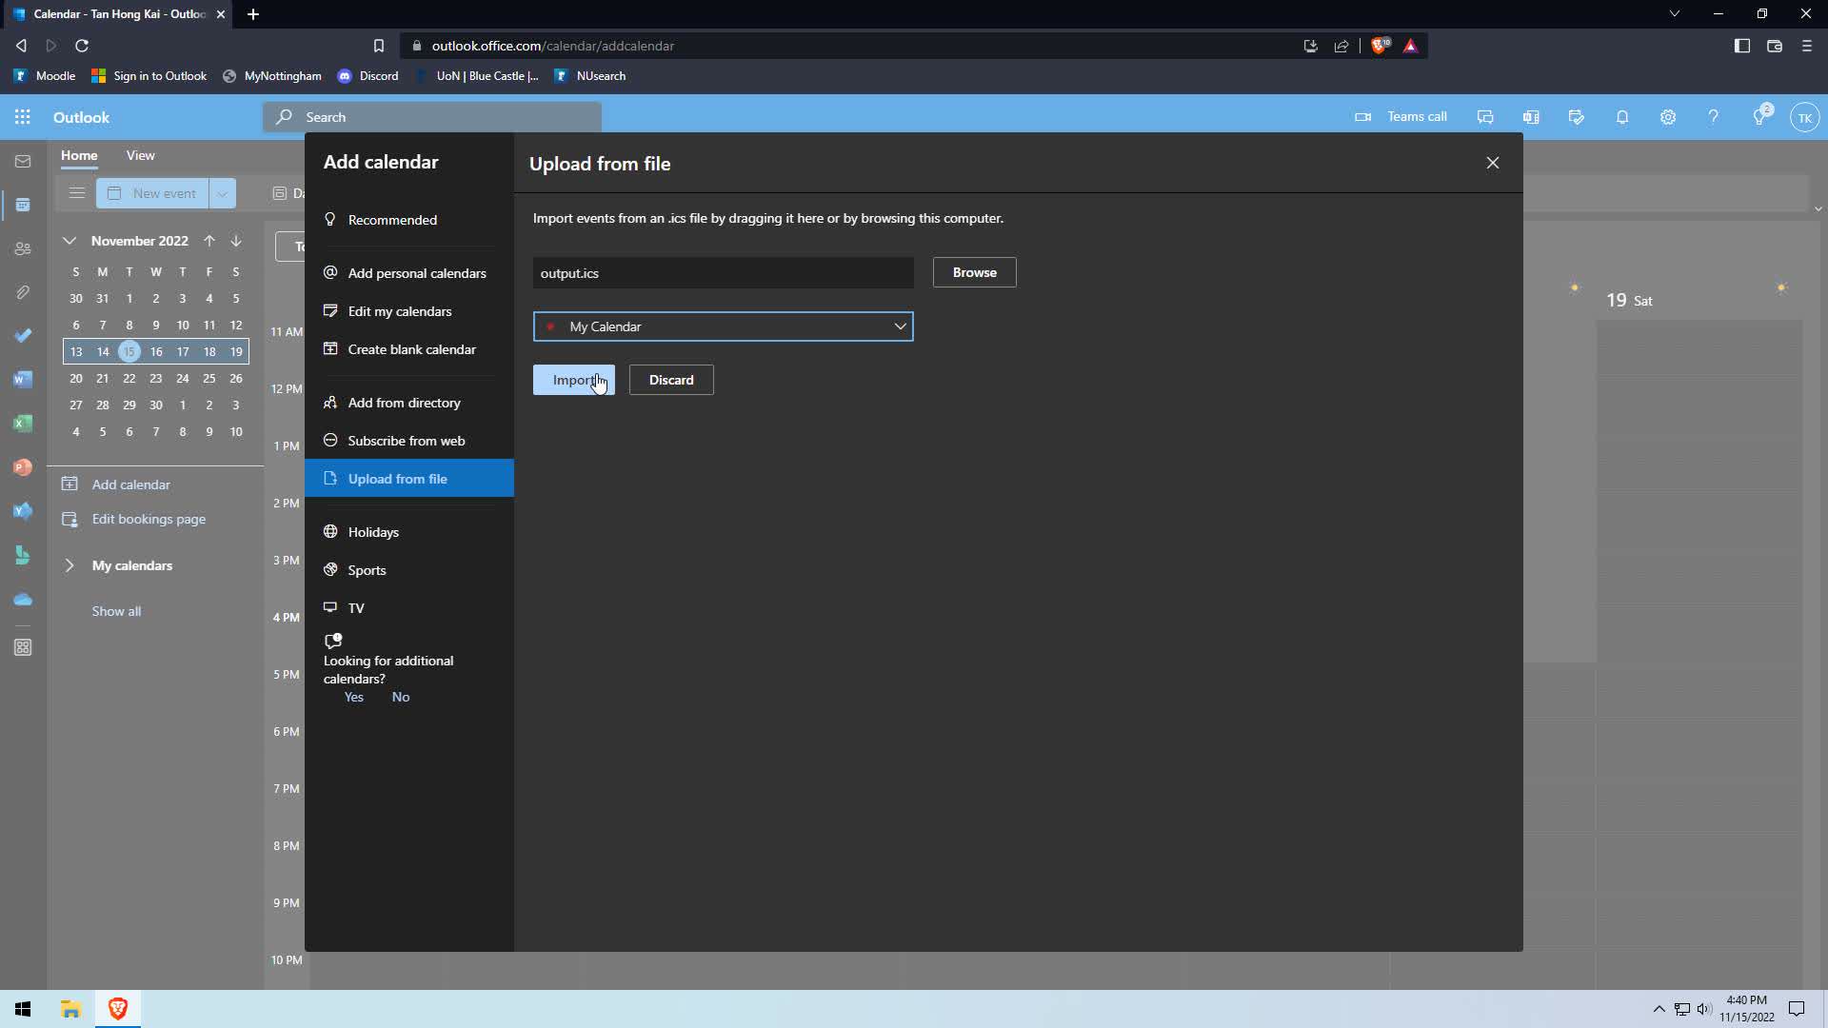Toggle the hamburger navigation pane button
The image size is (1828, 1028).
pyautogui.click(x=77, y=193)
